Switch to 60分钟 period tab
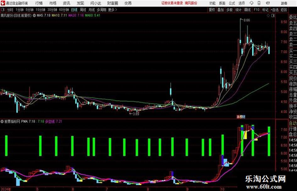This screenshot has height=191, width=297. point(64,10)
